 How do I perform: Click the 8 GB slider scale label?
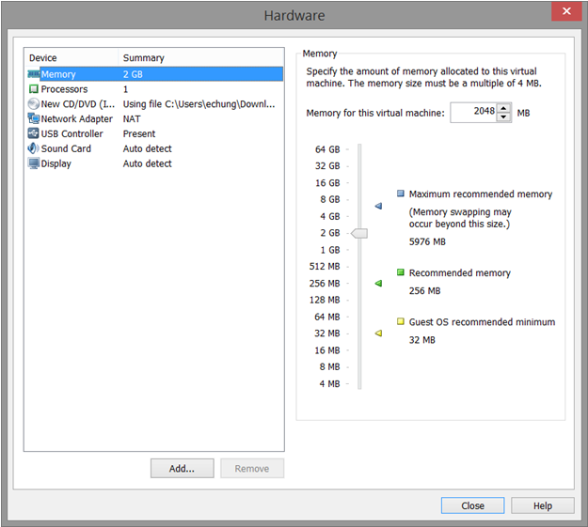[330, 199]
